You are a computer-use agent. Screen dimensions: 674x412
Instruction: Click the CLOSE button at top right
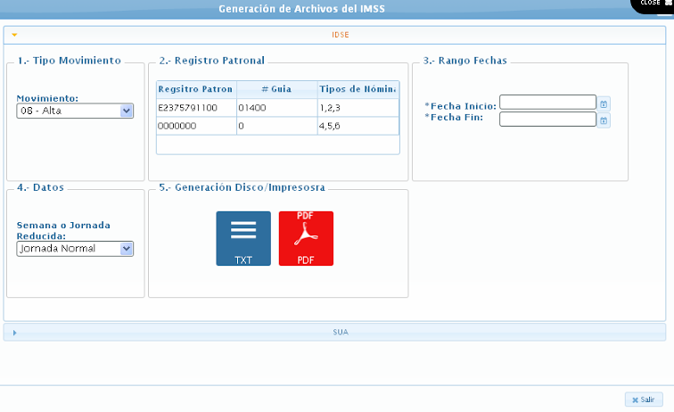point(653,4)
